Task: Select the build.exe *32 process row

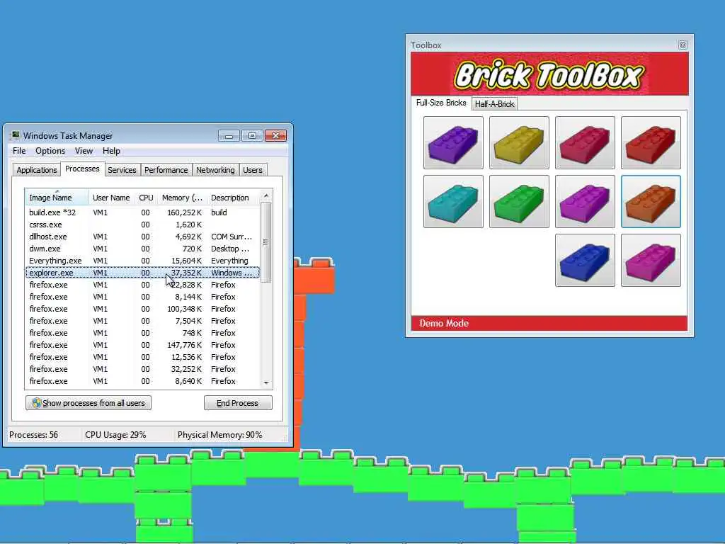Action: coord(142,212)
